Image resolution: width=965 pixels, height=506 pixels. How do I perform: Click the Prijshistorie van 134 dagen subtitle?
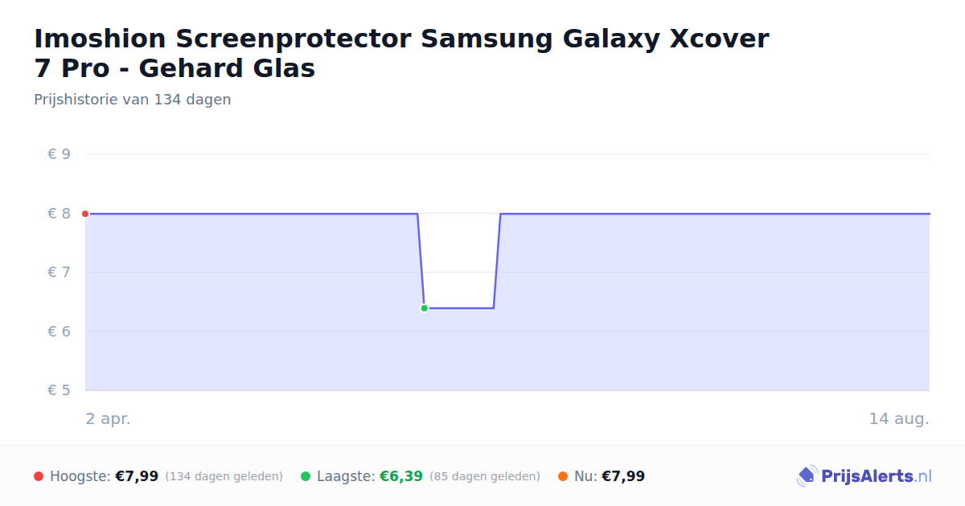pos(133,100)
